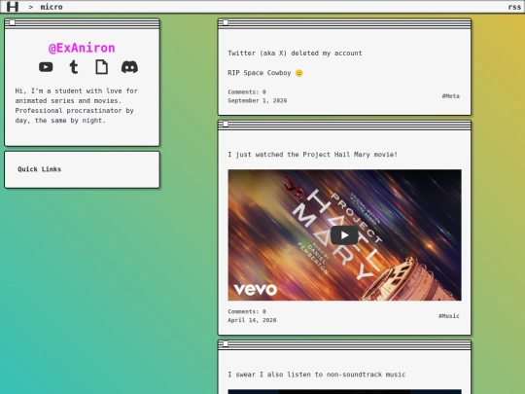Image resolution: width=525 pixels, height=394 pixels.
Task: Click "I just watched the Project Hail Mary movie!"
Action: (x=313, y=155)
